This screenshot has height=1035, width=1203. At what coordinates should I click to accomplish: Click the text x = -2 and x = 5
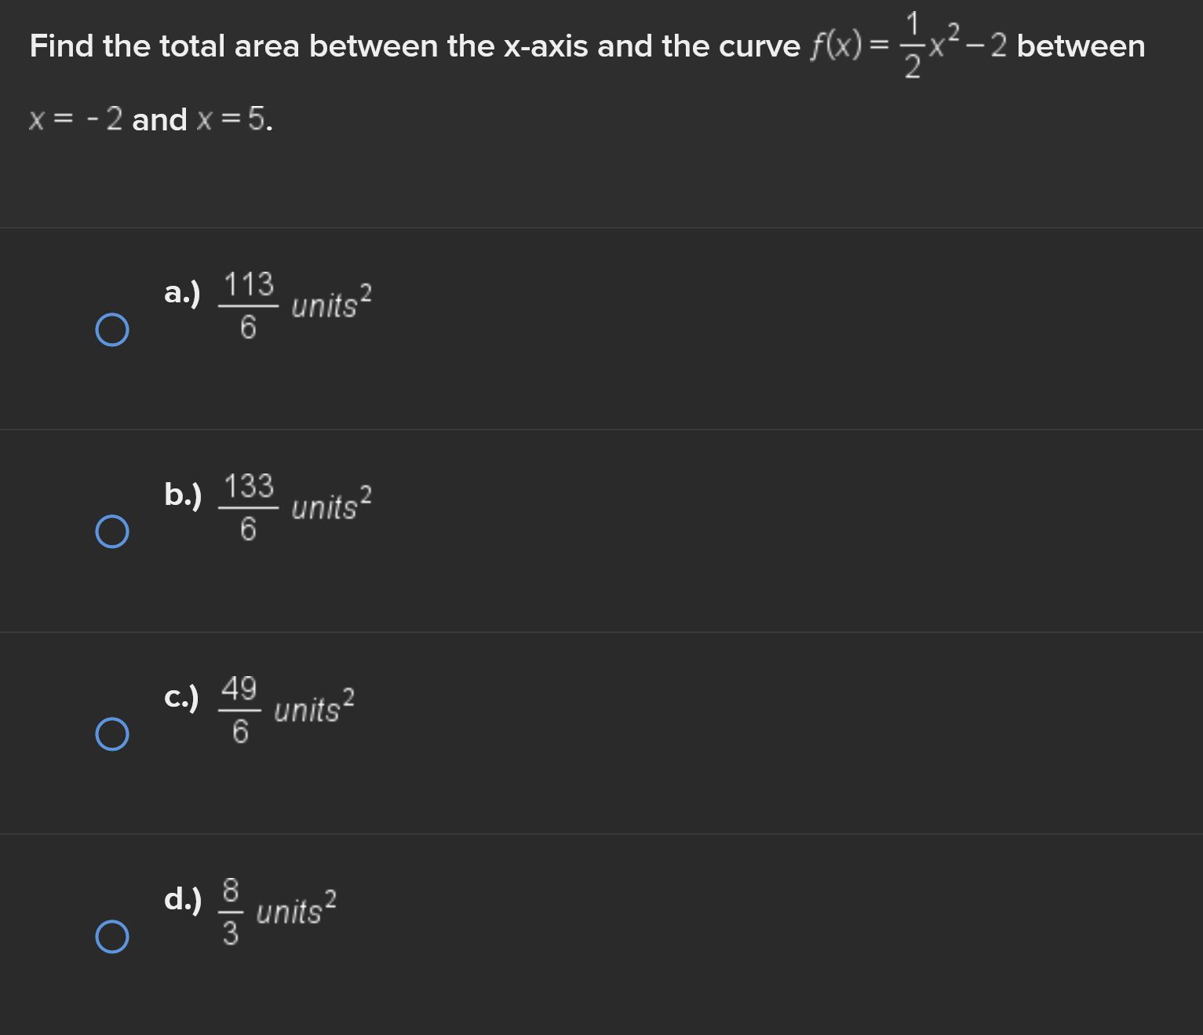point(149,119)
